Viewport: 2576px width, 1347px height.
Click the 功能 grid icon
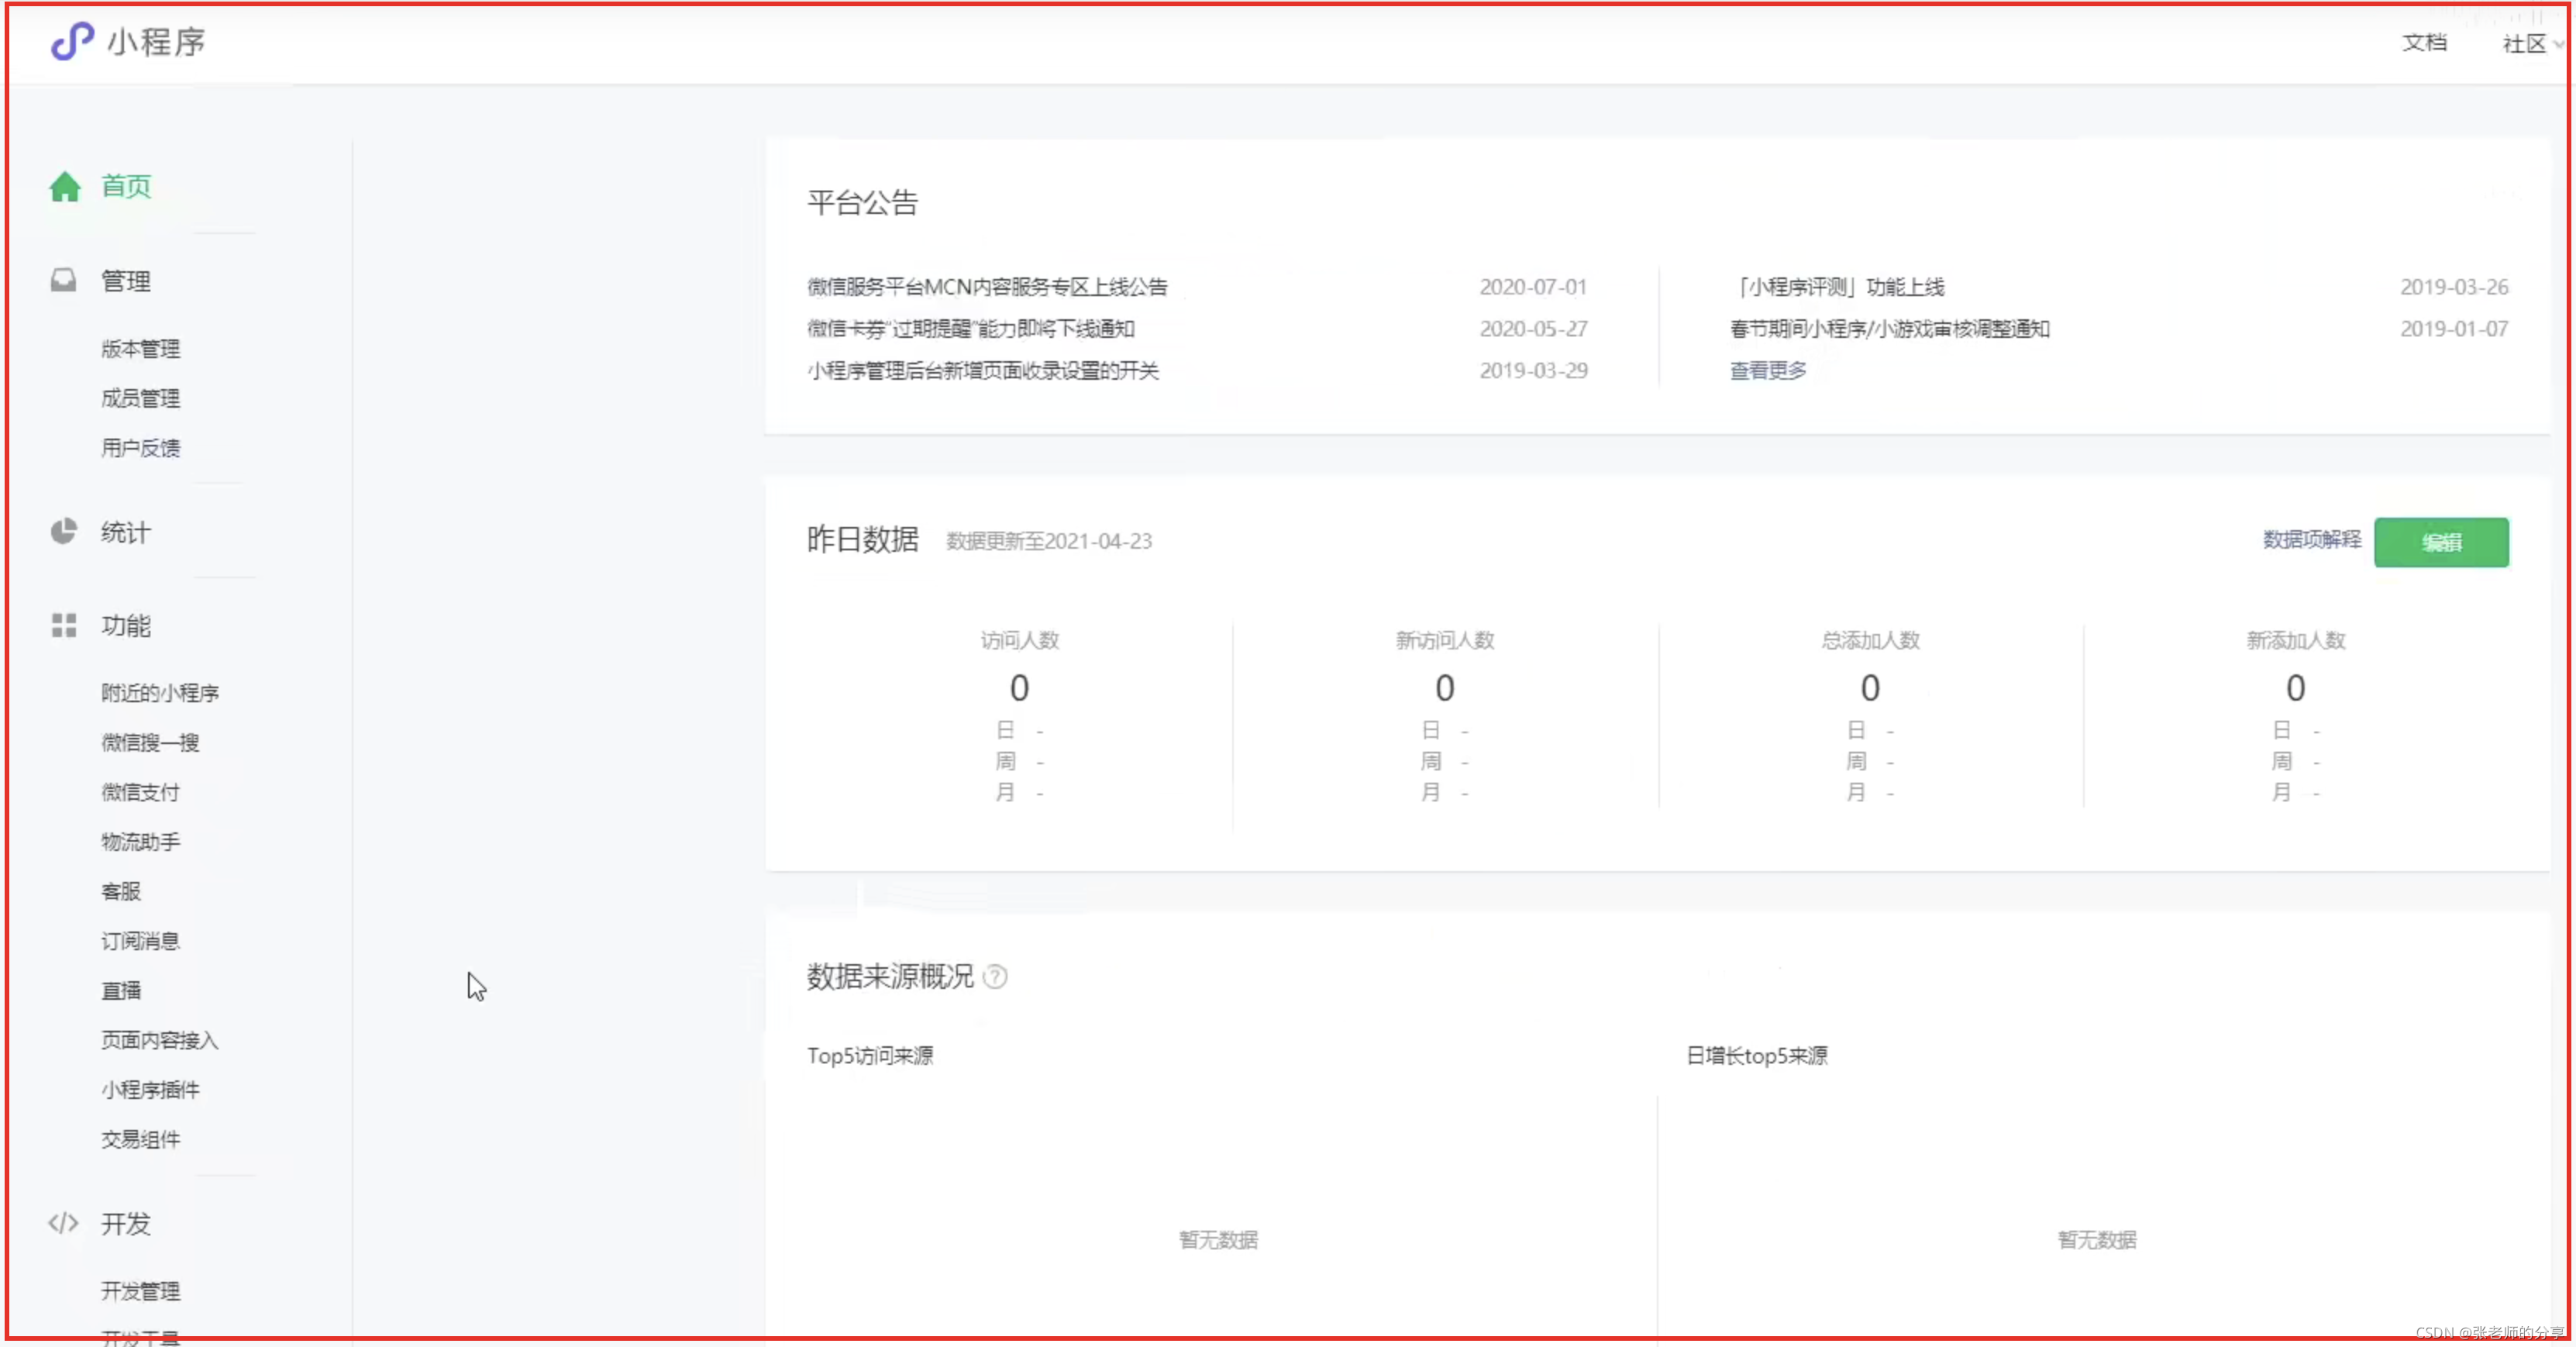click(64, 625)
